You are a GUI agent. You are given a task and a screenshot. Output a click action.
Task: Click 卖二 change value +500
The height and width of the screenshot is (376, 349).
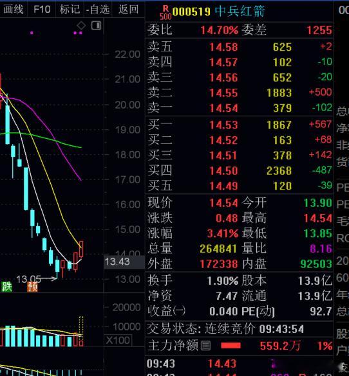pyautogui.click(x=320, y=93)
